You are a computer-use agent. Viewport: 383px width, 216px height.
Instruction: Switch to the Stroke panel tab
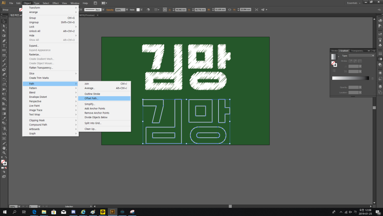click(x=334, y=51)
